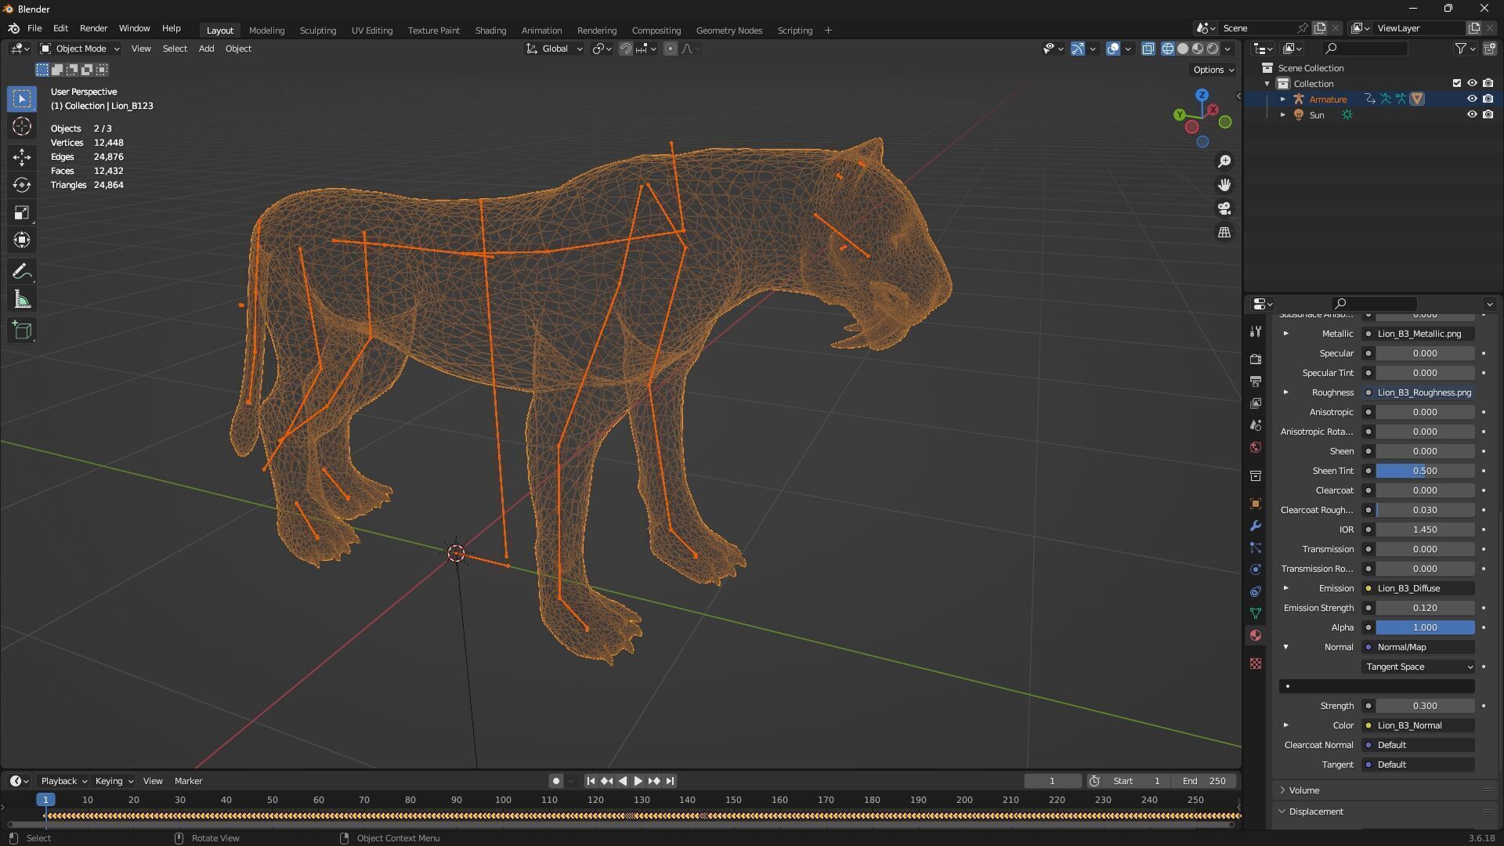Toggle X-ray mode
The height and width of the screenshot is (846, 1504).
click(1148, 49)
